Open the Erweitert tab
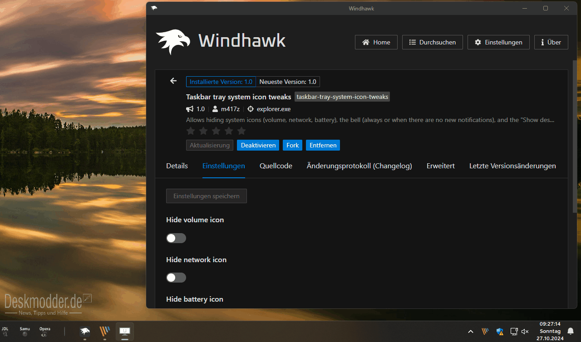The height and width of the screenshot is (342, 581). click(x=441, y=166)
